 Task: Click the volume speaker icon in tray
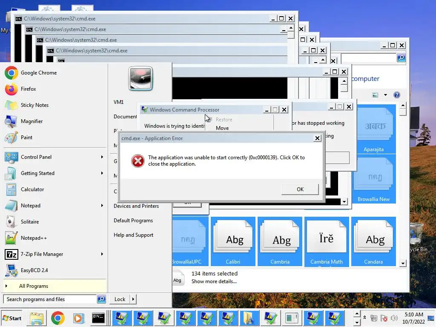394,318
